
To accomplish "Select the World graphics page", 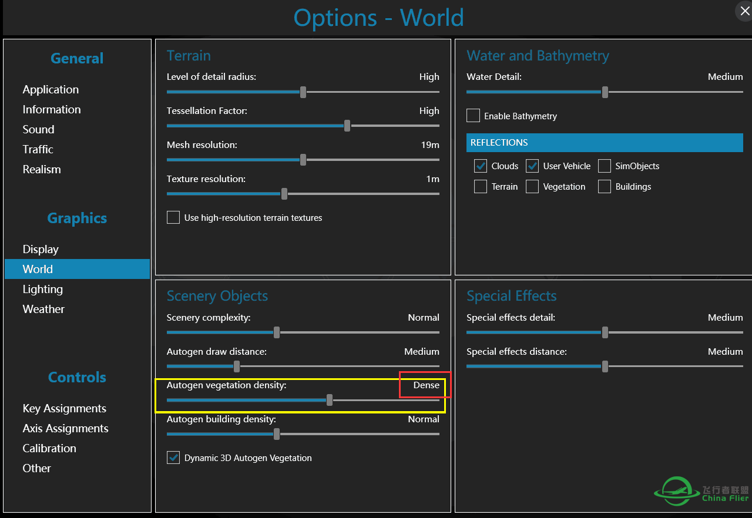I will [x=77, y=269].
